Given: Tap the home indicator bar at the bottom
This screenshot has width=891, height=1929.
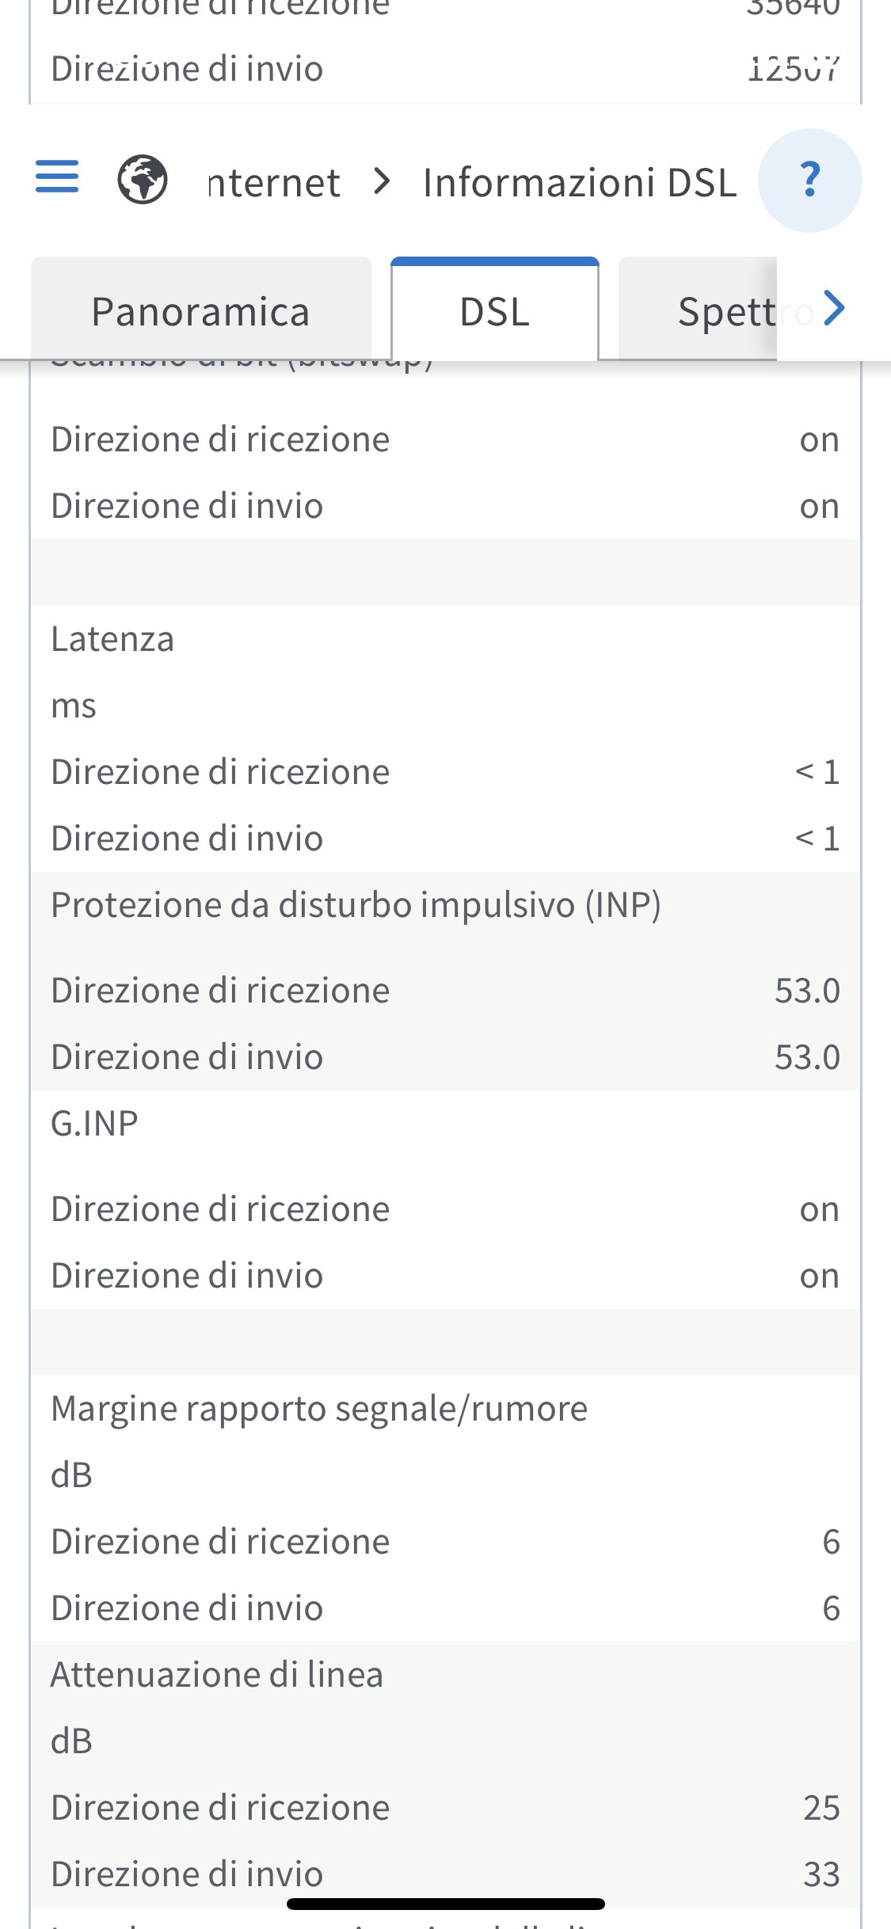Looking at the screenshot, I should point(446,1904).
